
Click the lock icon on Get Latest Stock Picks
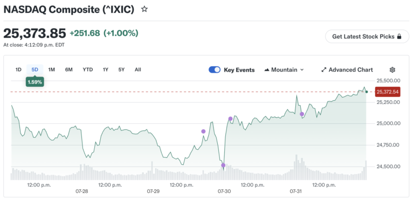399,37
